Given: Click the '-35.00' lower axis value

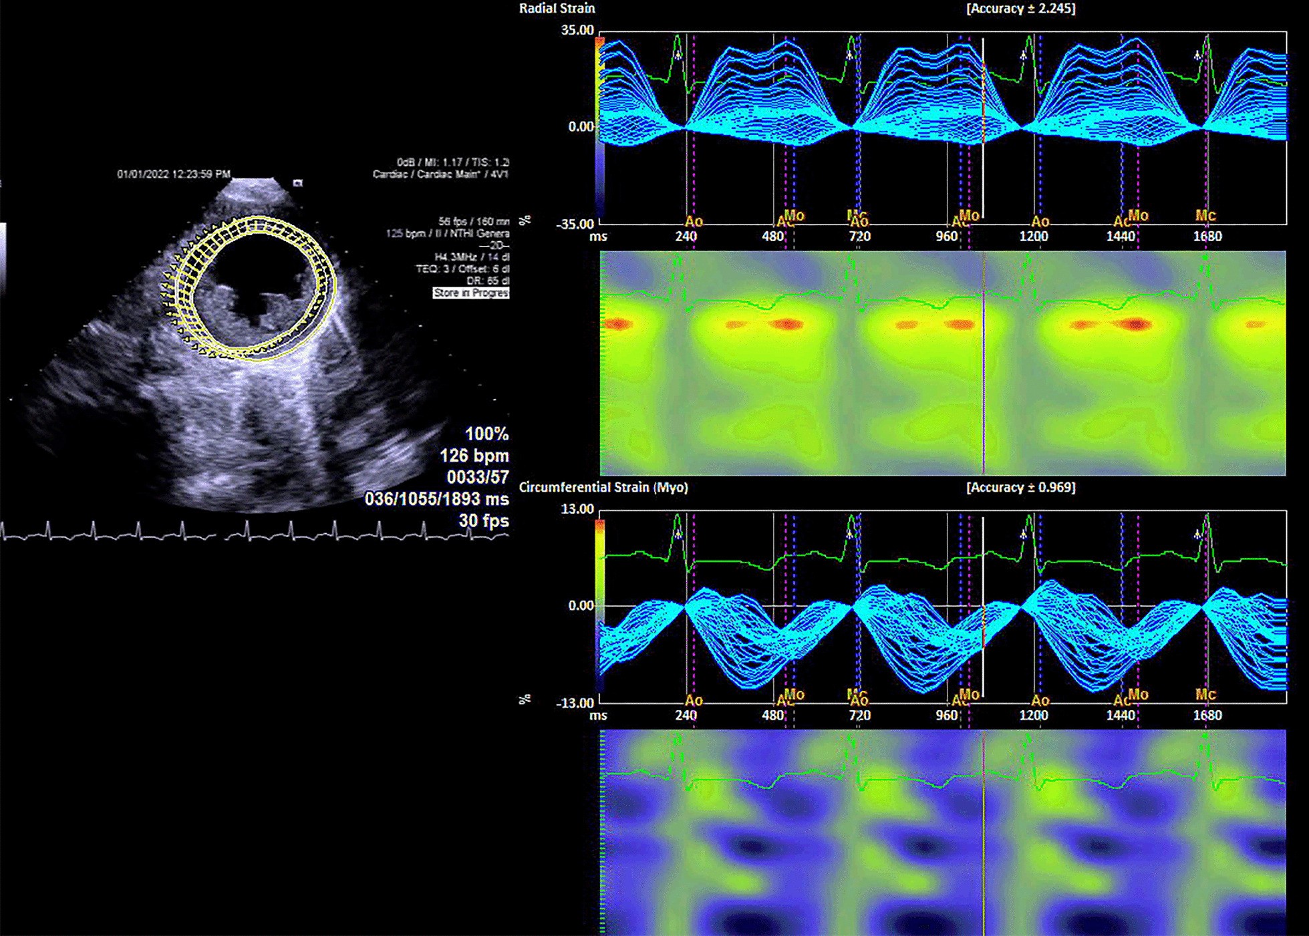Looking at the screenshot, I should [575, 224].
